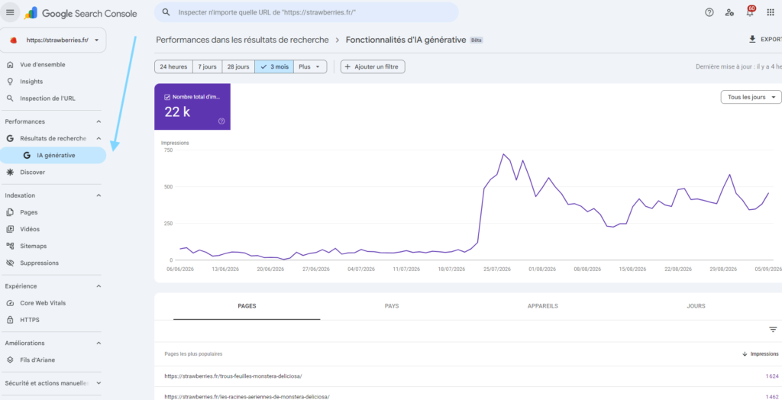Open notifications bell with 60 badge
The height and width of the screenshot is (400, 782).
point(750,12)
